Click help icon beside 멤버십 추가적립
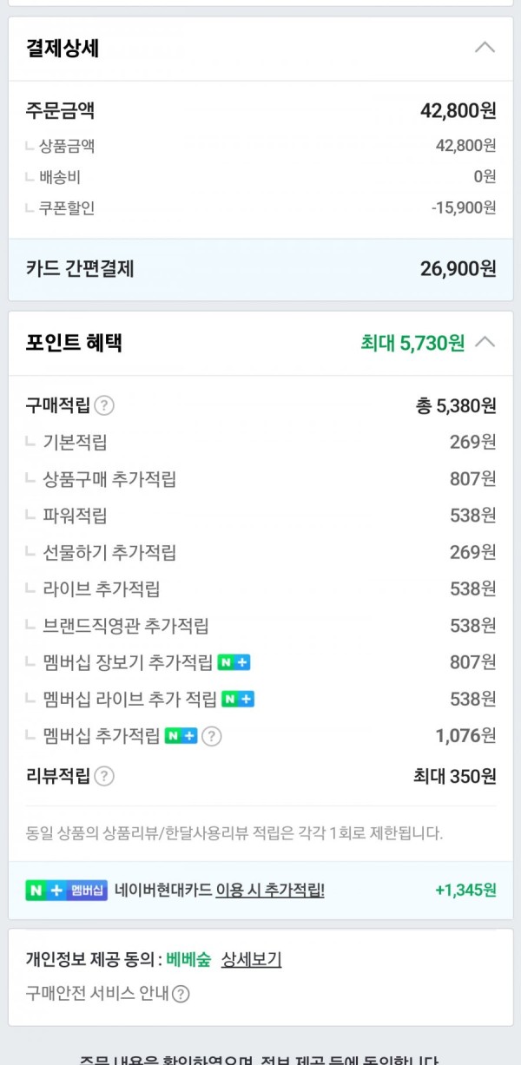Viewport: 521px width, 1065px height. pos(212,736)
